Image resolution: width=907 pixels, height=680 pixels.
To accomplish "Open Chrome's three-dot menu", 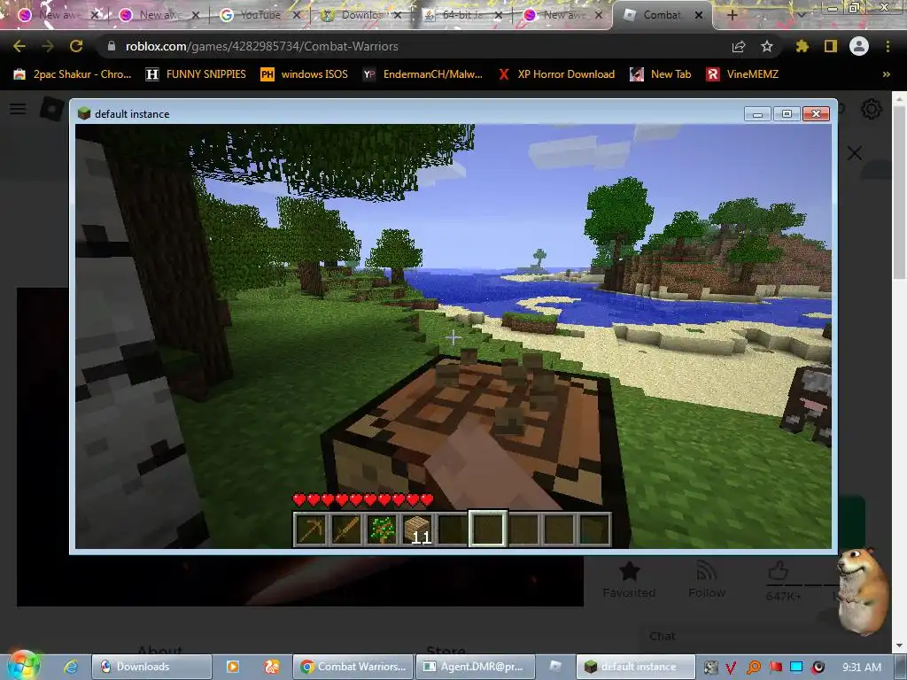I will coord(888,46).
